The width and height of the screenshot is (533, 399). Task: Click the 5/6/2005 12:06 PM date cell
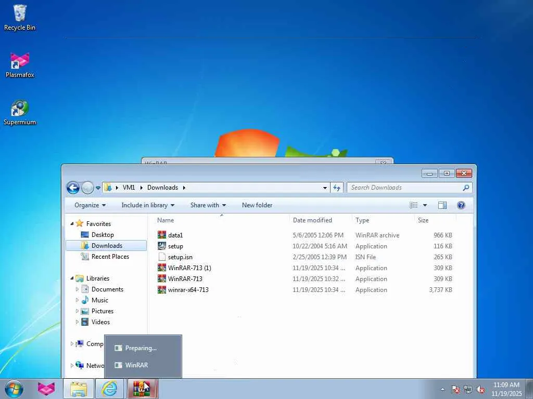pyautogui.click(x=318, y=235)
